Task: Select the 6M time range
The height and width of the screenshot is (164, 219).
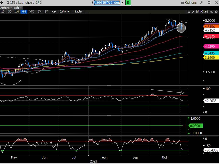Action: tap(24, 11)
